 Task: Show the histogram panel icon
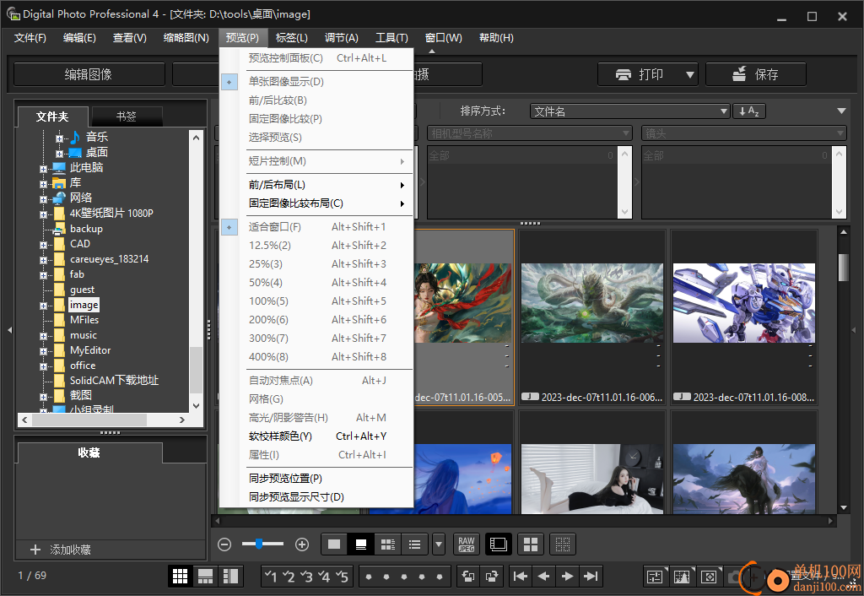point(682,577)
